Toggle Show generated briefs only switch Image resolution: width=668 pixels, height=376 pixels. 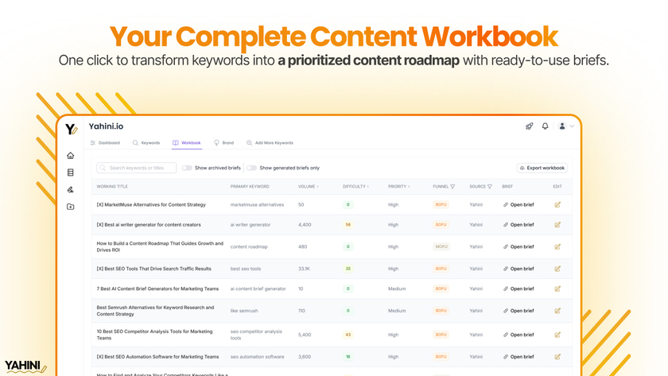pos(252,168)
